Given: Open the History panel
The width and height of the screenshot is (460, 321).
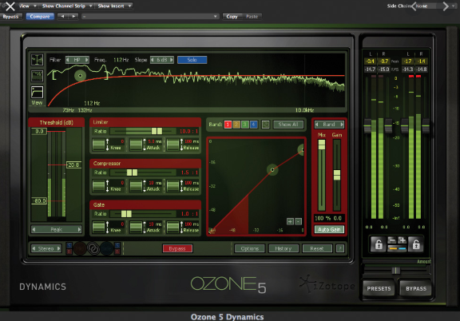Looking at the screenshot, I should 284,248.
